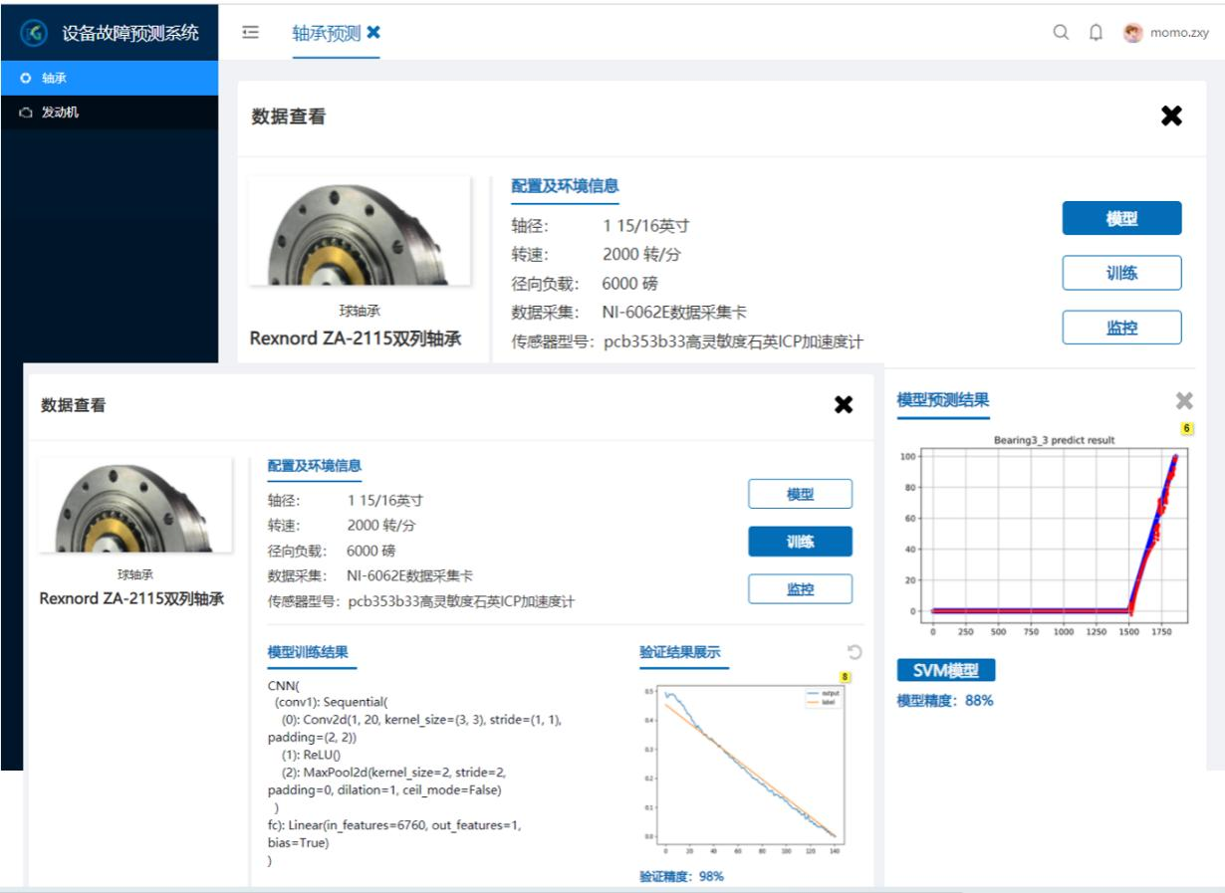
Task: Close the back 数据查看 panel
Action: click(1171, 116)
